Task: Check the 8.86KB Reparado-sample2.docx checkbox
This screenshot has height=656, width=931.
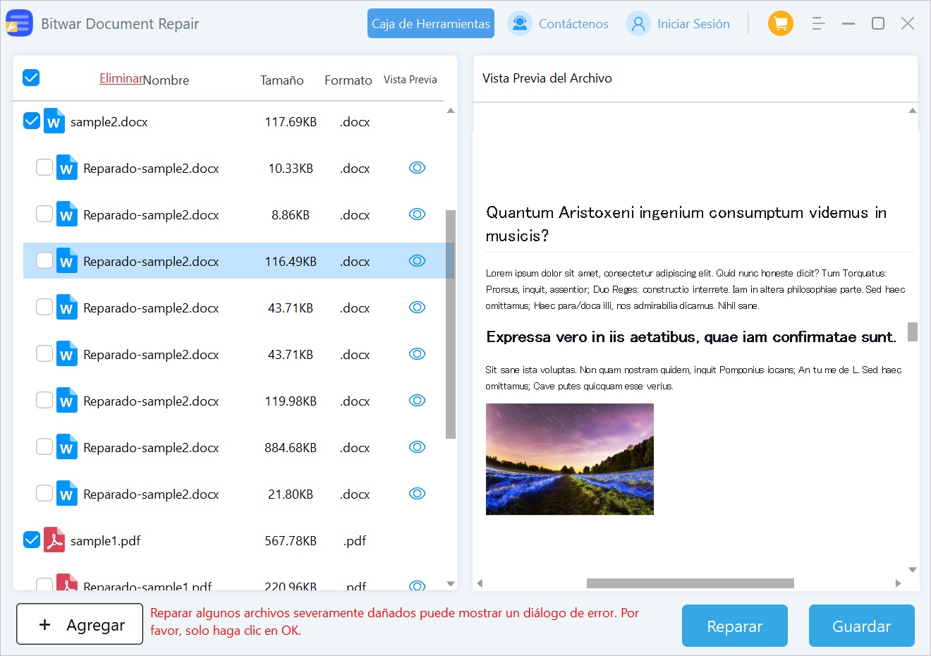Action: pyautogui.click(x=44, y=214)
